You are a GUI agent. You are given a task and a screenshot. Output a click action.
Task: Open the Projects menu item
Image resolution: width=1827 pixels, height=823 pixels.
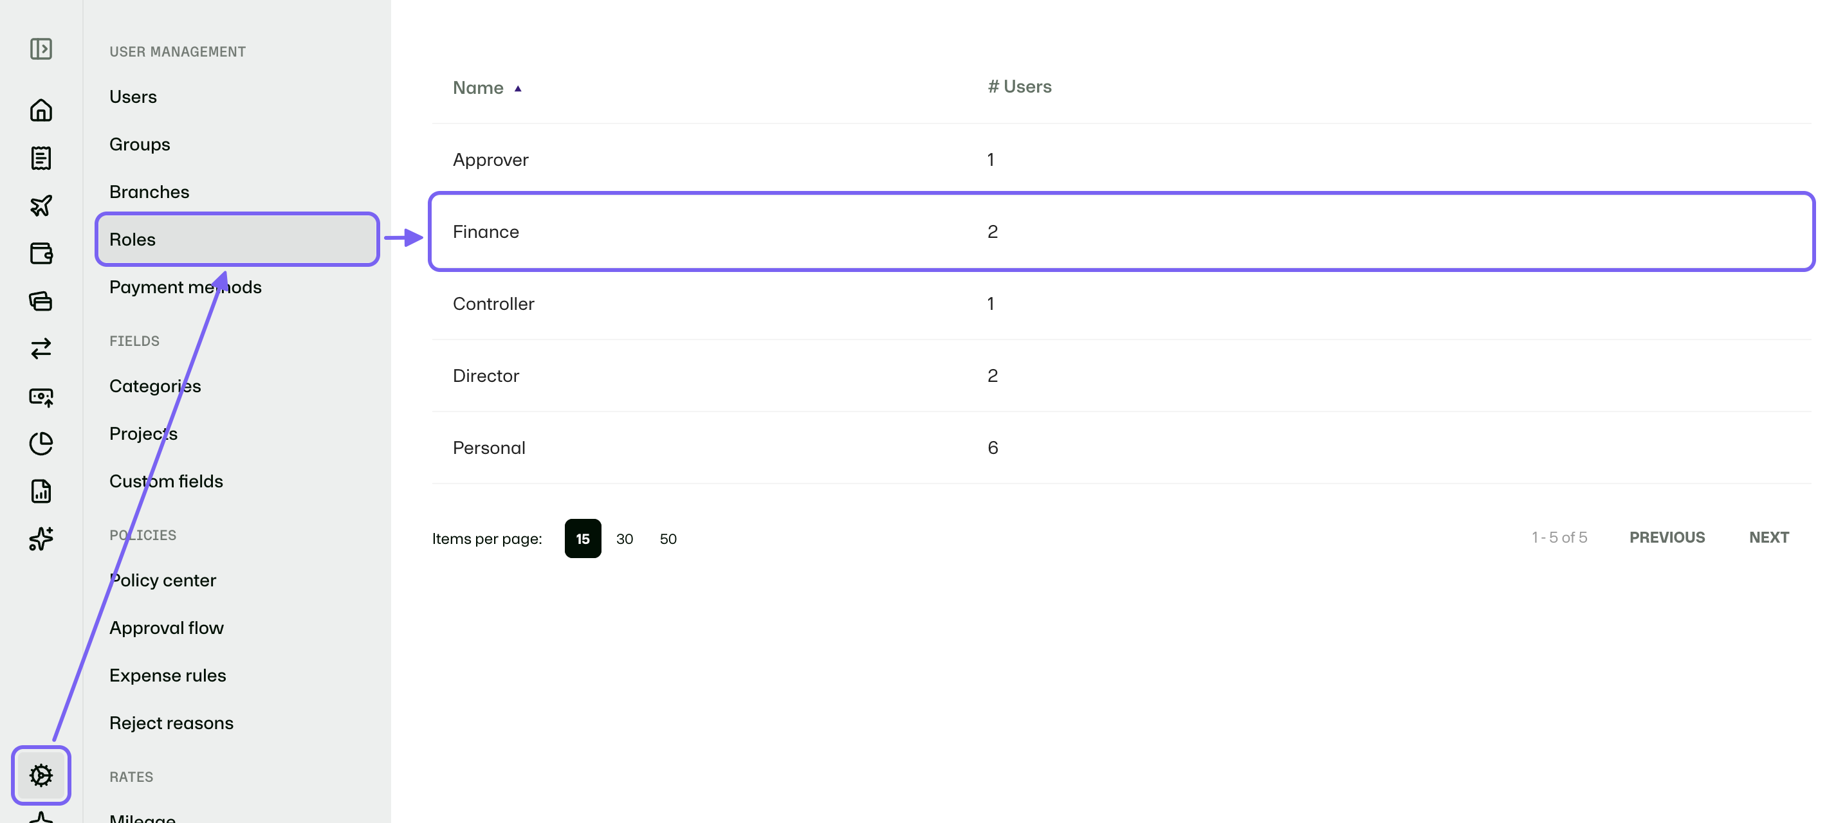pos(143,433)
